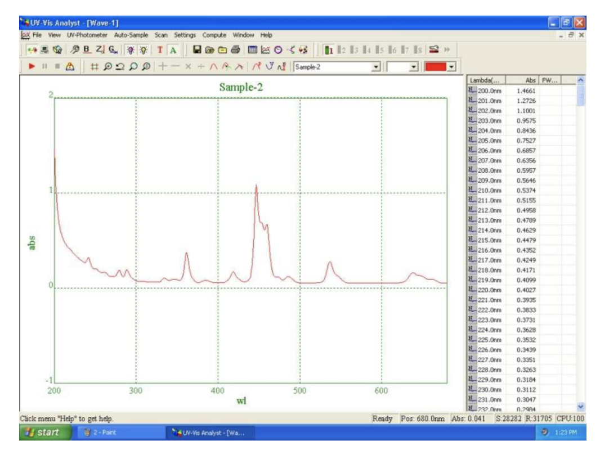Click the G goto-wavelength icon
Image resolution: width=600 pixels, height=450 pixels.
[x=113, y=49]
